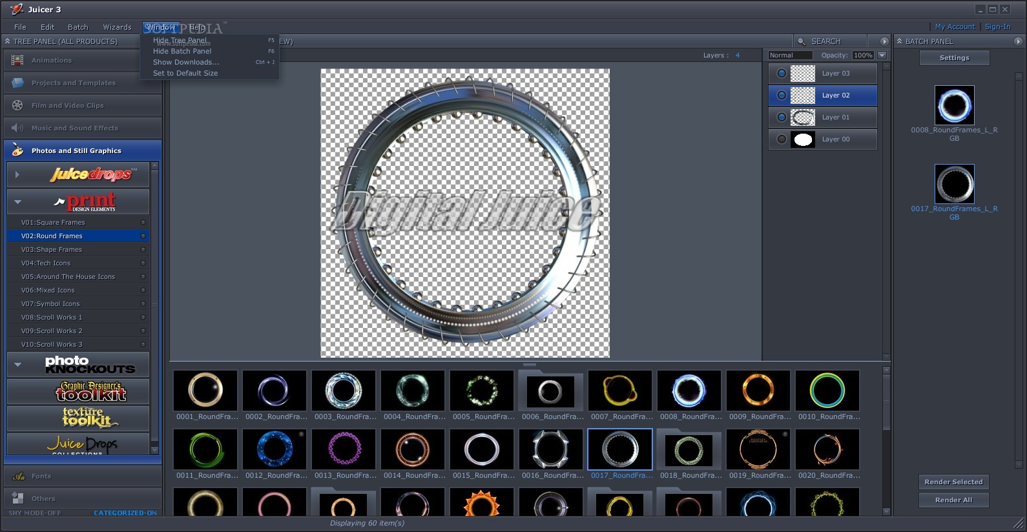The width and height of the screenshot is (1027, 532).
Task: Collapse the Tree Panel header
Action: coord(7,41)
